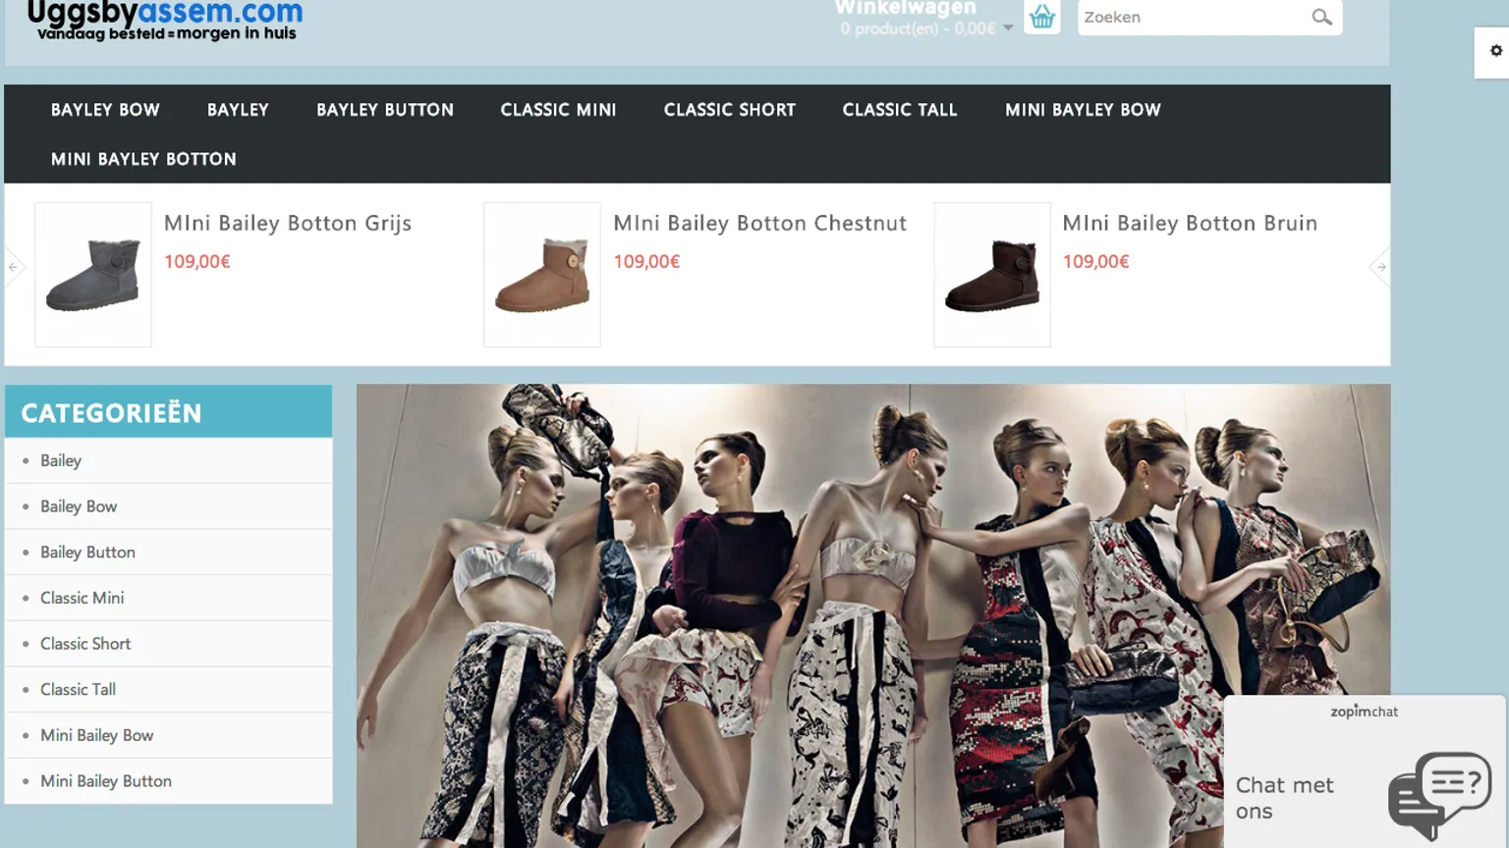Click the shopping basket icon
Screen dimensions: 1509x848
[1041, 17]
